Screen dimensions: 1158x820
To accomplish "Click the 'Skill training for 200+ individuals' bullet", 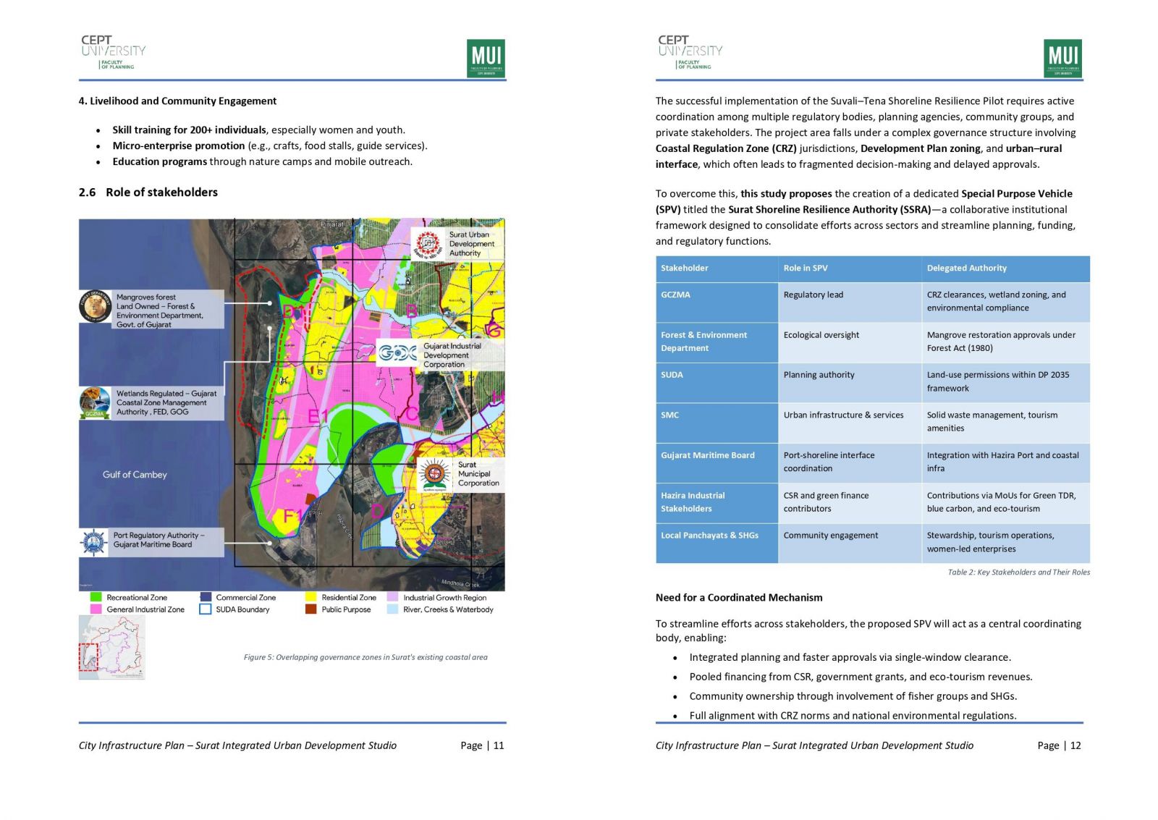I will point(258,130).
